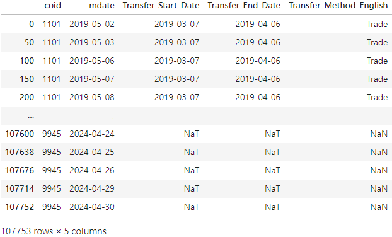392x237 pixels.
Task: Select row index 107638
Action: point(20,152)
